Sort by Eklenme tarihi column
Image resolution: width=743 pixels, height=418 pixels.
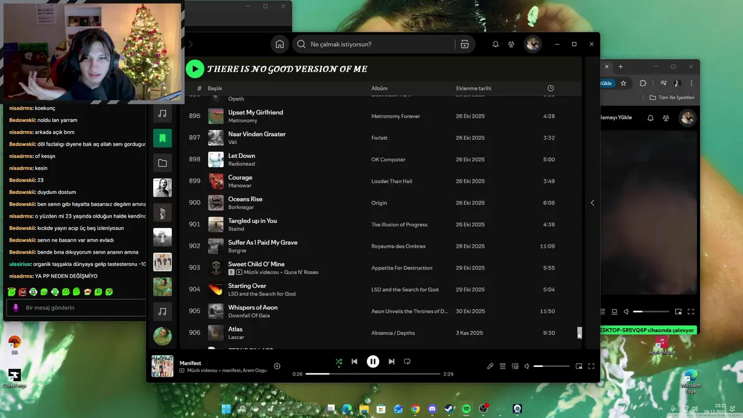[474, 88]
